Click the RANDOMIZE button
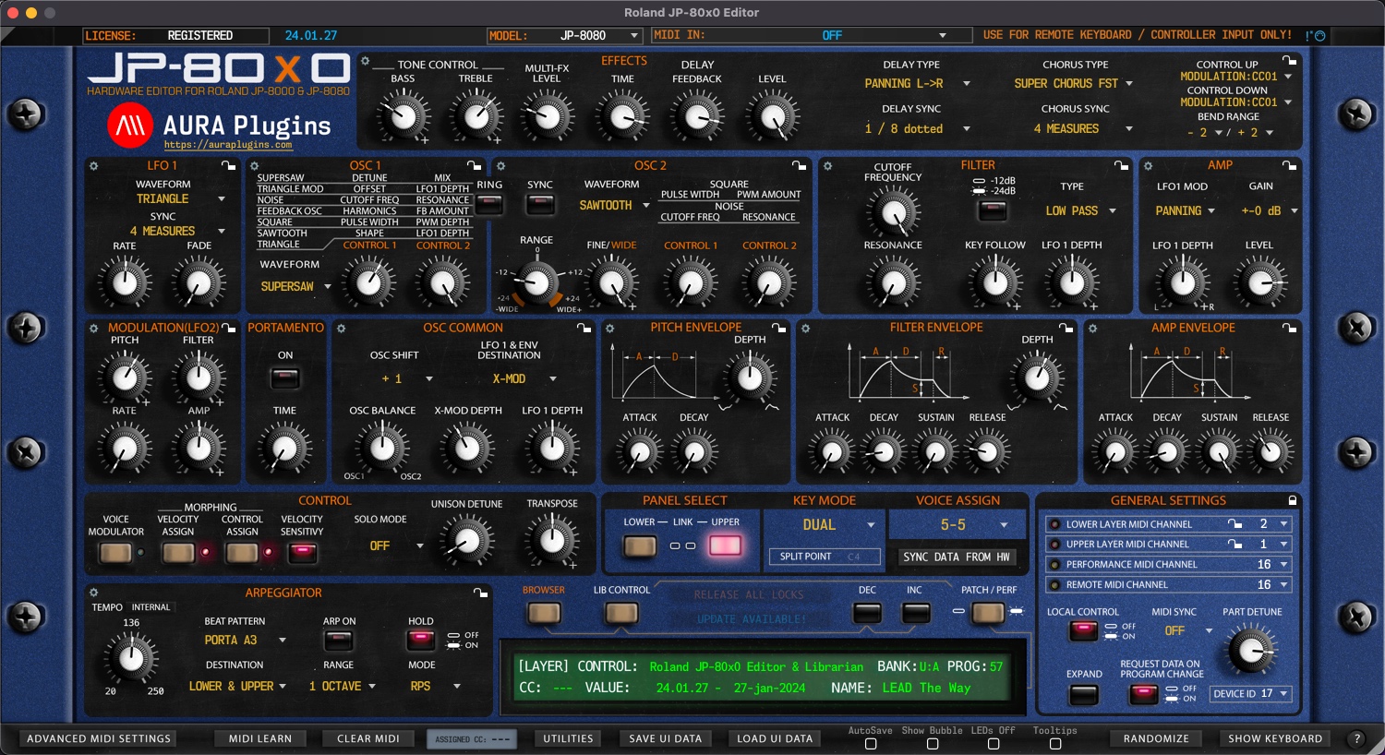Viewport: 1385px width, 755px height. (x=1156, y=737)
